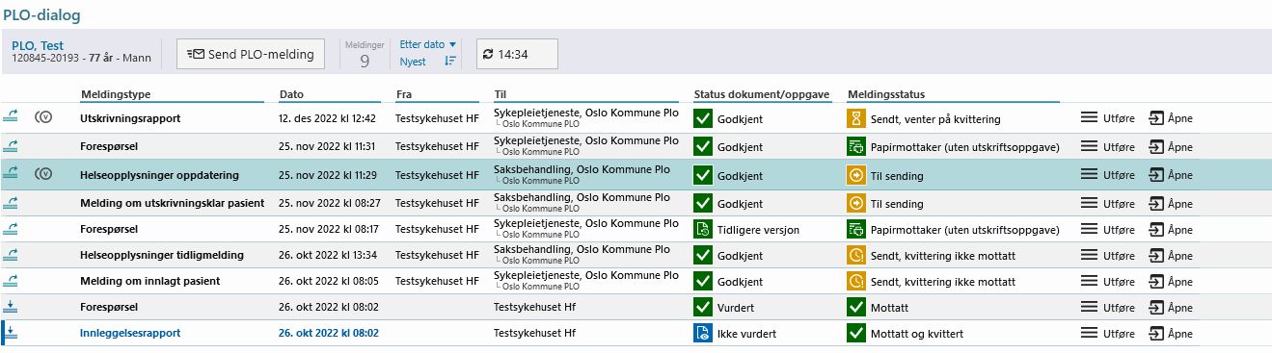Refresh list via the 14:34 button
Screen dimensions: 1272x353
pos(517,54)
